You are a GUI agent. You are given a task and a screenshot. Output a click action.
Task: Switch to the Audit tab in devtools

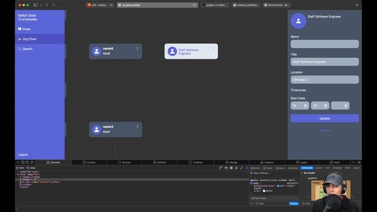[335, 163]
